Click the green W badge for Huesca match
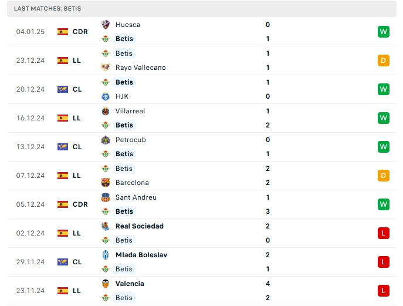This screenshot has height=306, width=403. click(384, 32)
